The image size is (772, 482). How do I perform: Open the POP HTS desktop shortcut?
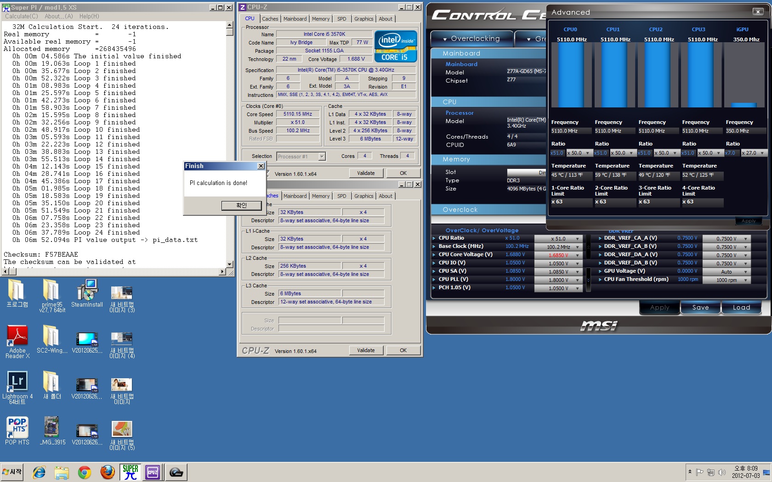(x=17, y=431)
